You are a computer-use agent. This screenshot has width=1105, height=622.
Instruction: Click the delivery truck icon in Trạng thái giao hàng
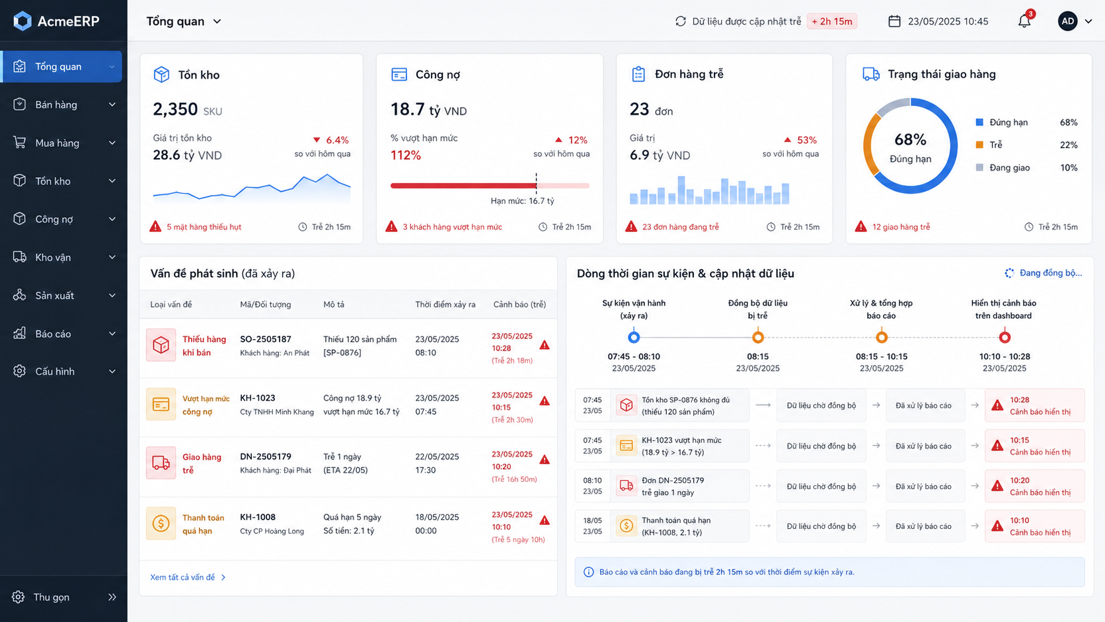coord(871,74)
